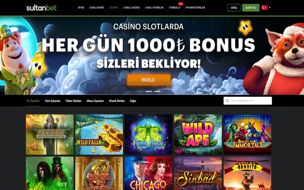Select the first banner slide indicator
Viewport: 304px width, 190px height.
click(x=140, y=91)
